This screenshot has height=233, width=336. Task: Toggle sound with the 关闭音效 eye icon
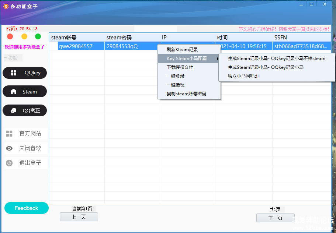[9, 148]
